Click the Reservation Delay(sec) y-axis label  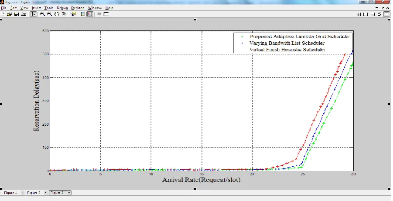[36, 101]
